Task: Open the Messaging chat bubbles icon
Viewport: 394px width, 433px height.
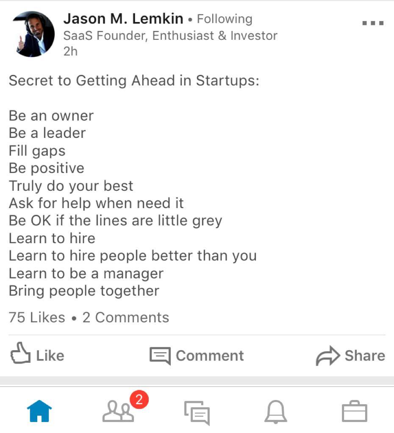Action: click(x=197, y=412)
